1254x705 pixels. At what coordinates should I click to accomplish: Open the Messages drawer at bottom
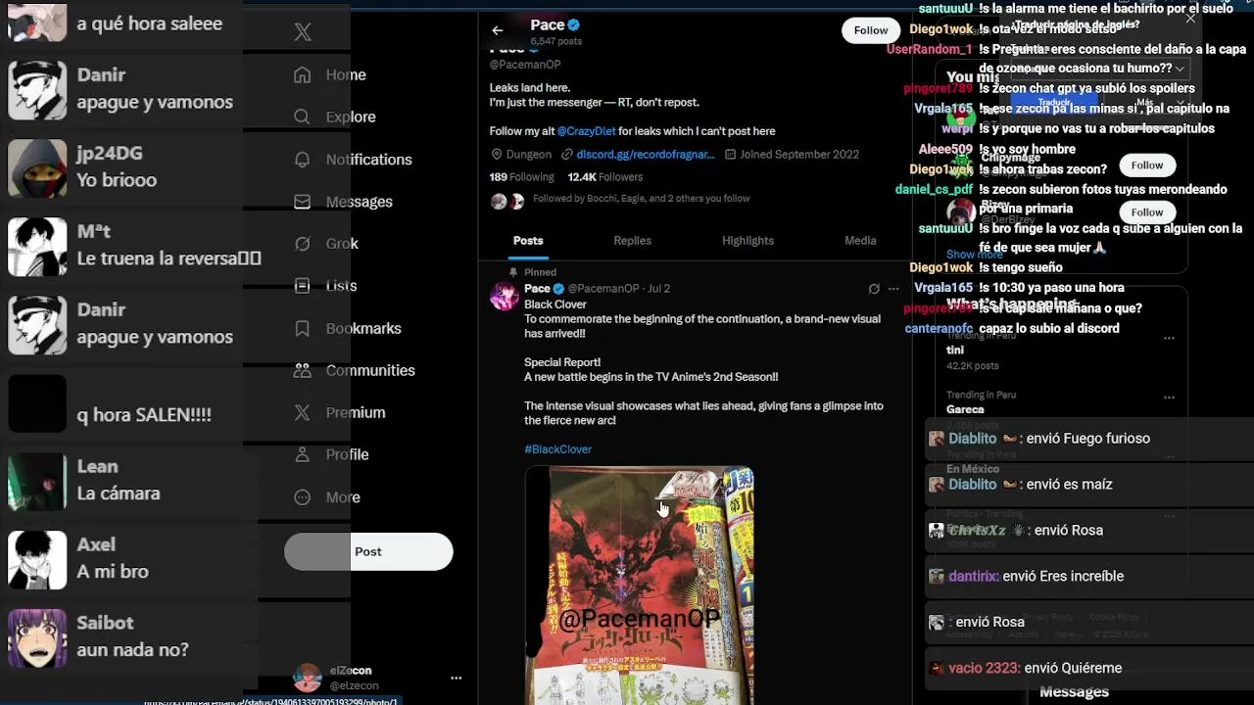(x=1074, y=692)
